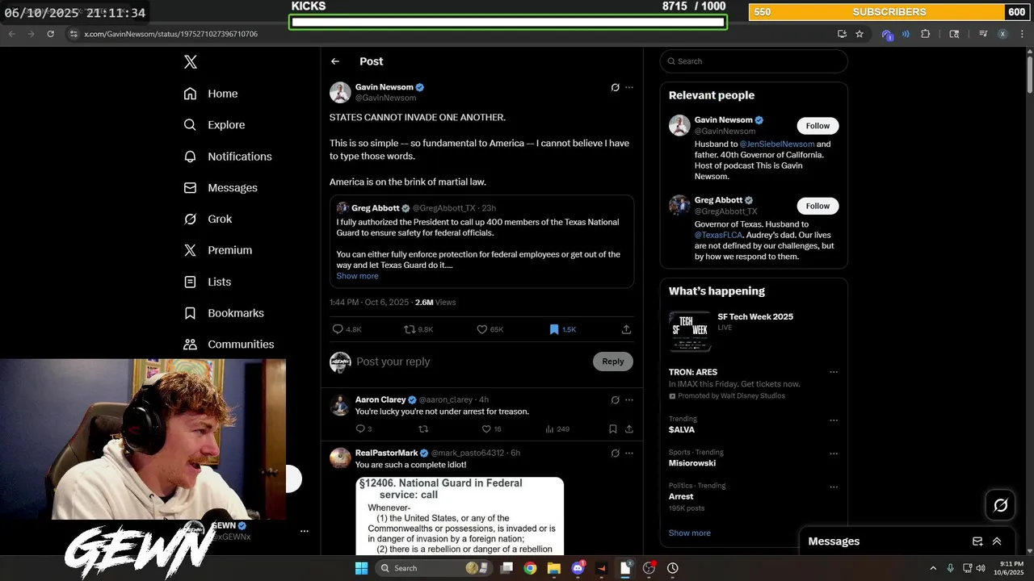Expand the Messages drawer
The width and height of the screenshot is (1034, 581).
coord(997,541)
